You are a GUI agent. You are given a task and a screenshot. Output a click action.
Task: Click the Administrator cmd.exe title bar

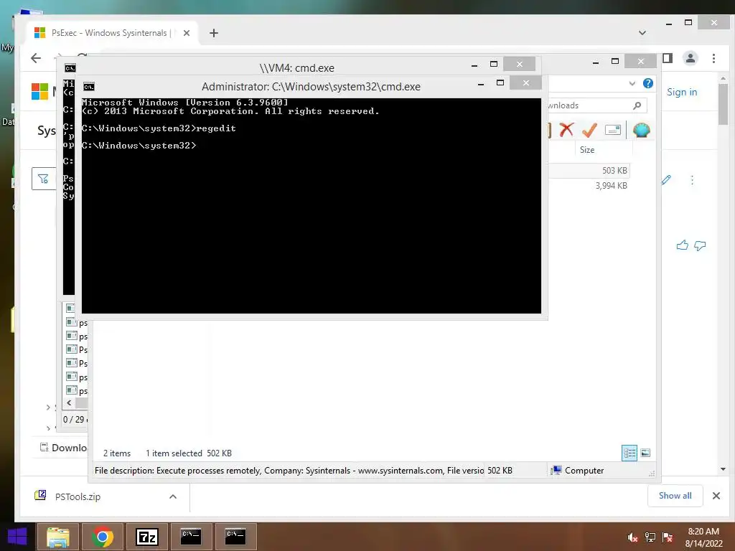pyautogui.click(x=312, y=87)
